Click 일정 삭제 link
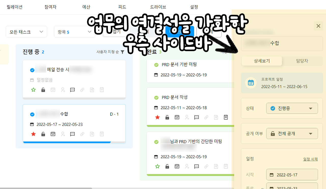Viewport: 326px width, 189px height. coord(310,159)
